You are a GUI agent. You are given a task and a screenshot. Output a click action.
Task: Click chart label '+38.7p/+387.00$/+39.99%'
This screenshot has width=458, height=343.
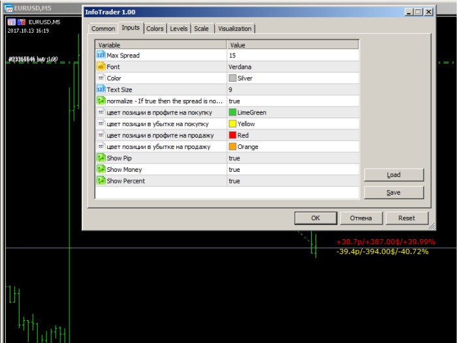[386, 242]
